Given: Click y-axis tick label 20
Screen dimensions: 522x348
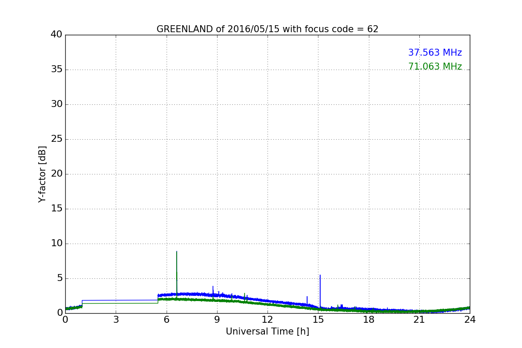Looking at the screenshot, I should pos(57,174).
